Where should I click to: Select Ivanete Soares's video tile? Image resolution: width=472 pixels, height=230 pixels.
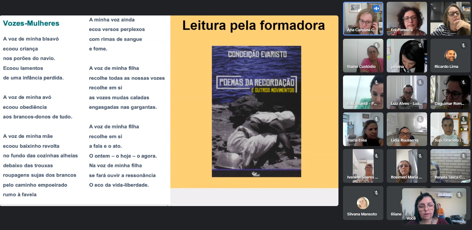point(363,166)
